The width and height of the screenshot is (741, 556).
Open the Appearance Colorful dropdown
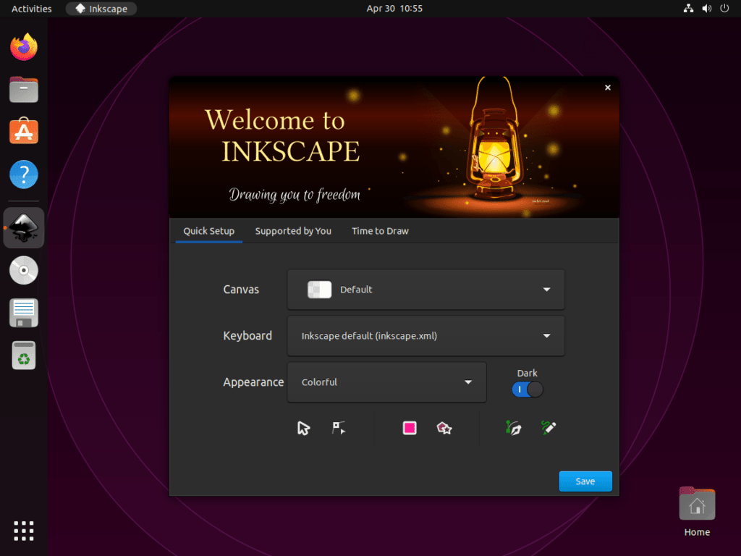[x=386, y=382]
